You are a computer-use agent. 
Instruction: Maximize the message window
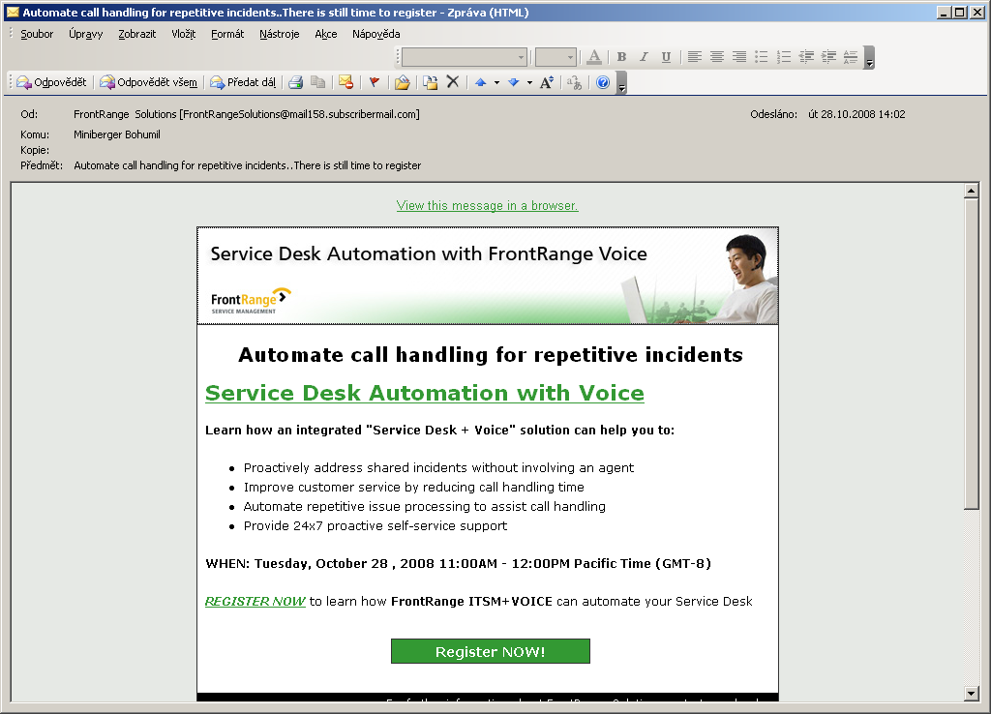[x=959, y=12]
